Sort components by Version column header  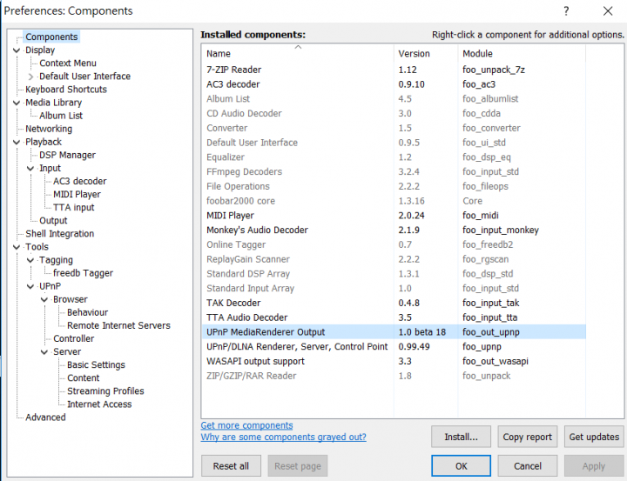tap(426, 54)
